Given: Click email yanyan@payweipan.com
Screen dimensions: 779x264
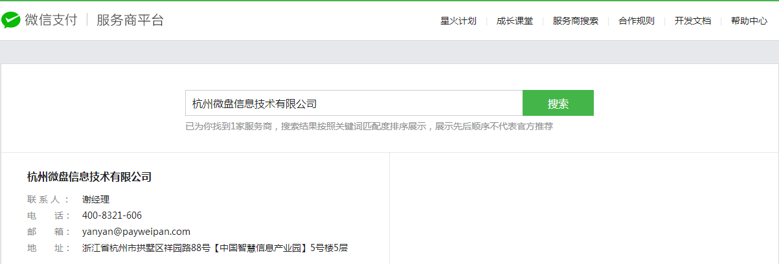Looking at the screenshot, I should (x=136, y=232).
